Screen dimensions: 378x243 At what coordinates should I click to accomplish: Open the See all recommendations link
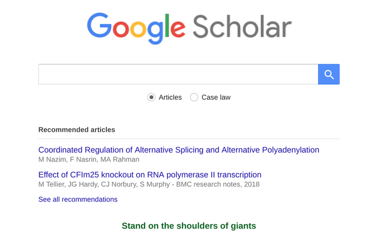coord(78,199)
